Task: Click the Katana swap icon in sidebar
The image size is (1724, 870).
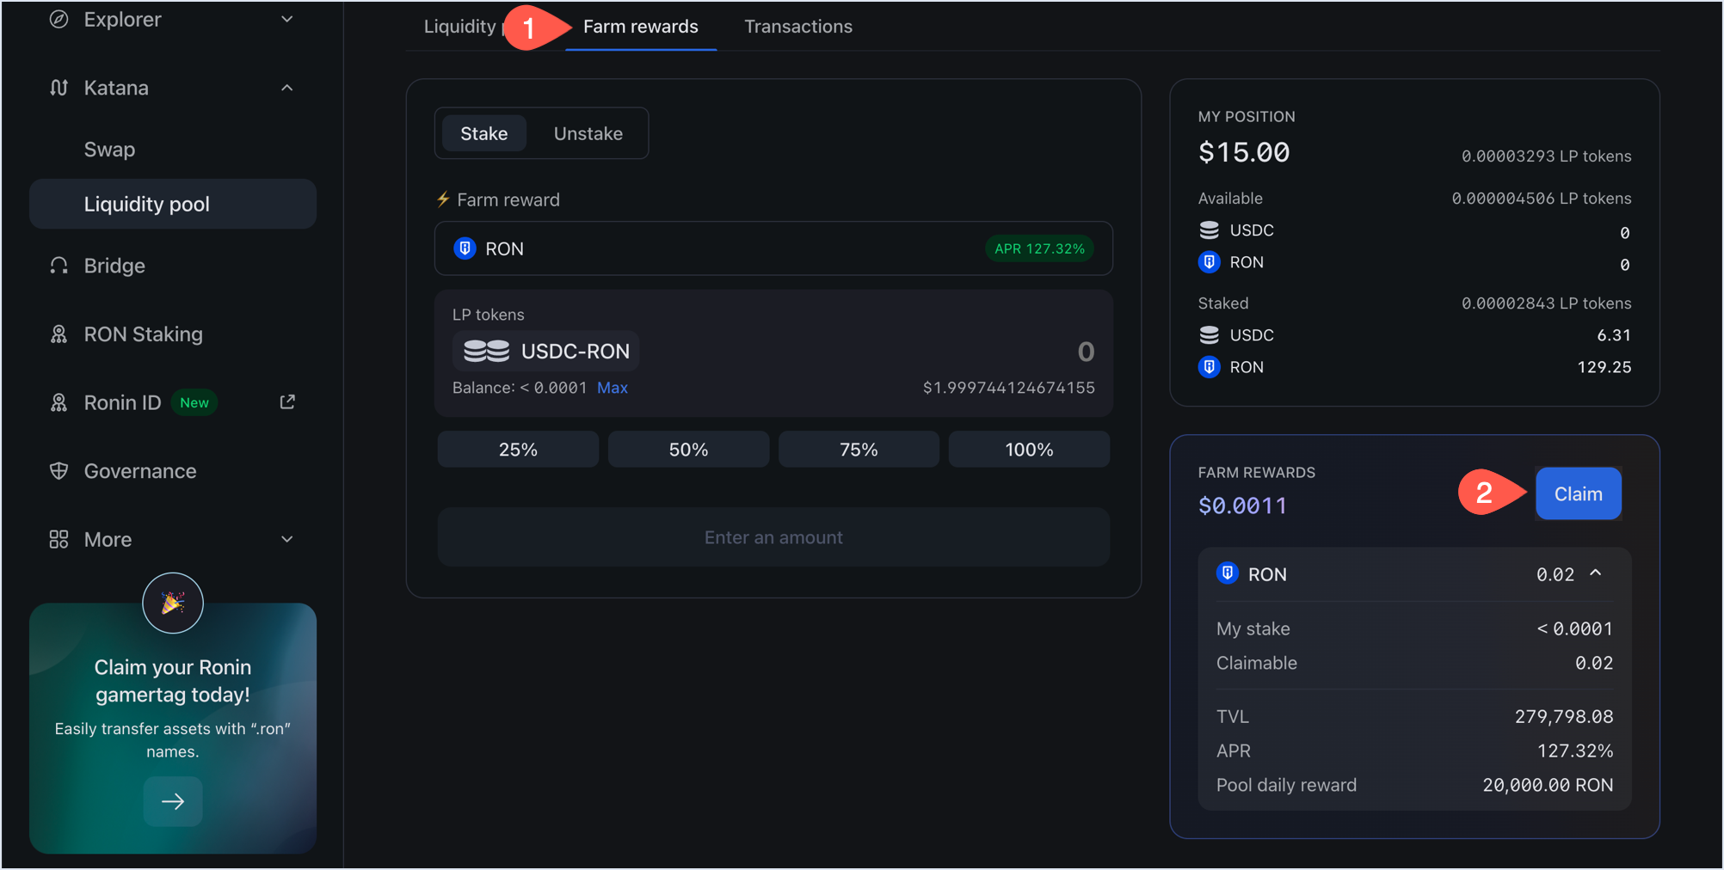Action: tap(58, 88)
